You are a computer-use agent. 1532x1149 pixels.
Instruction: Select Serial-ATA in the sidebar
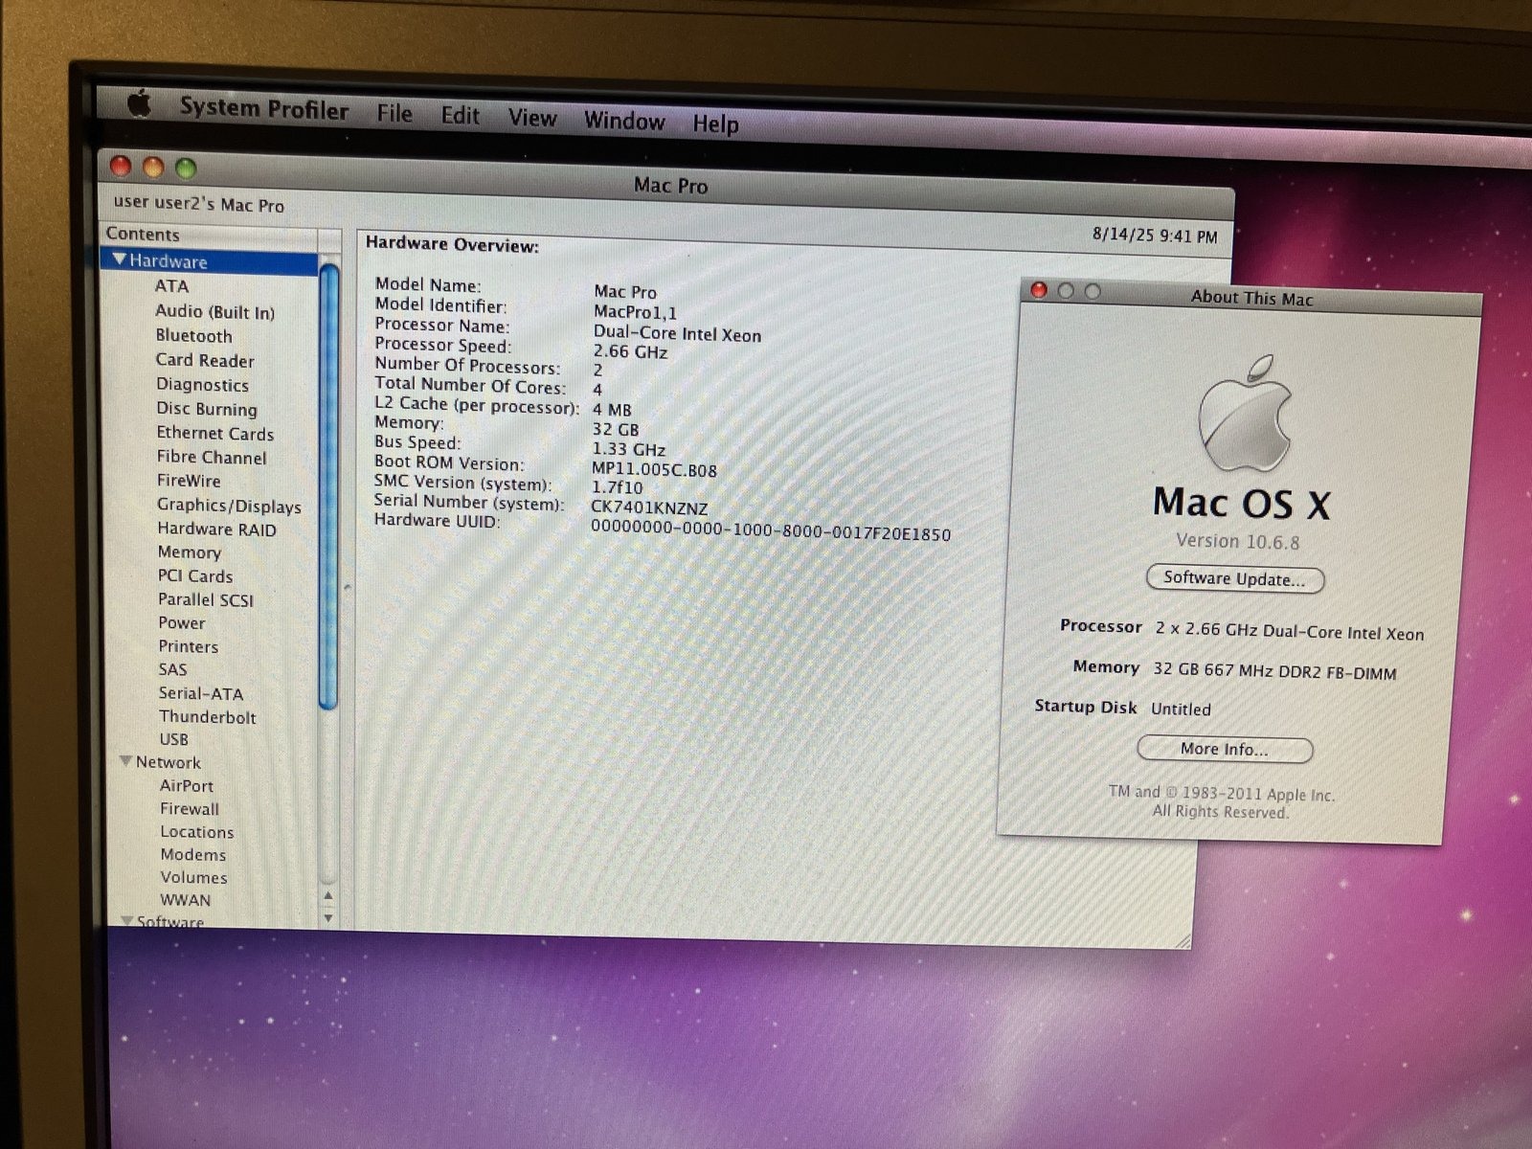(x=201, y=693)
